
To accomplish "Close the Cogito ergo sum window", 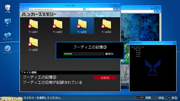I will coord(174,43).
